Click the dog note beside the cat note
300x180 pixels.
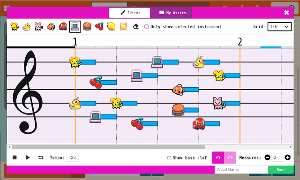coord(219,76)
